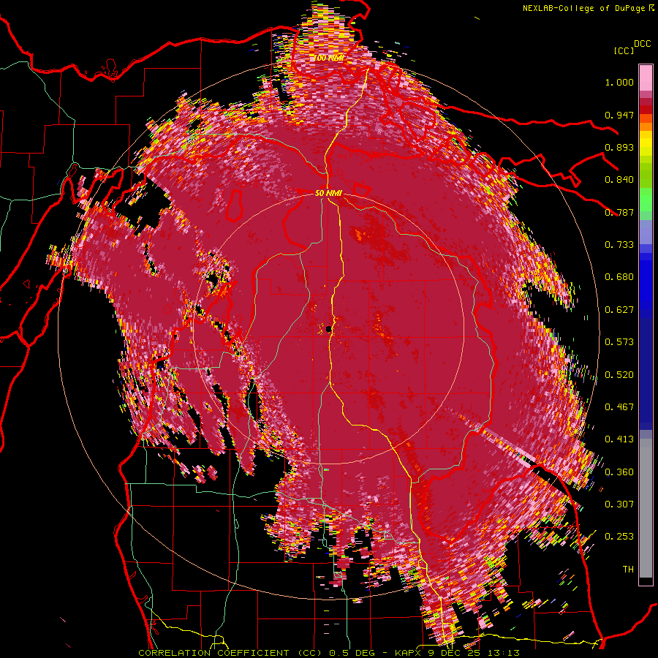Click the DCC label above the color scale
The image size is (658, 658).
[642, 44]
